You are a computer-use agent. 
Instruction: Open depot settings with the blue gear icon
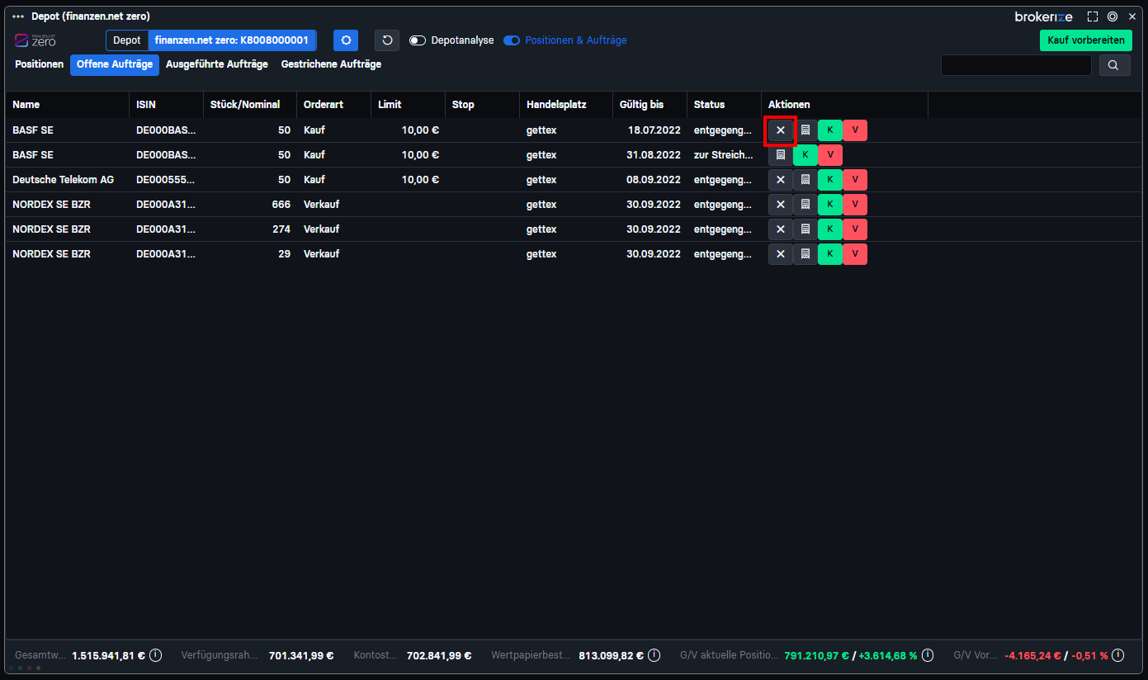pyautogui.click(x=346, y=40)
